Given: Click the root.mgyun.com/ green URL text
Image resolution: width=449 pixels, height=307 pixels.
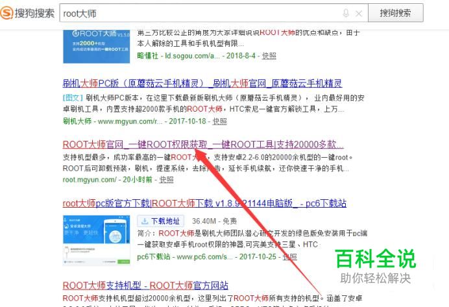Looking at the screenshot, I should (x=90, y=180).
